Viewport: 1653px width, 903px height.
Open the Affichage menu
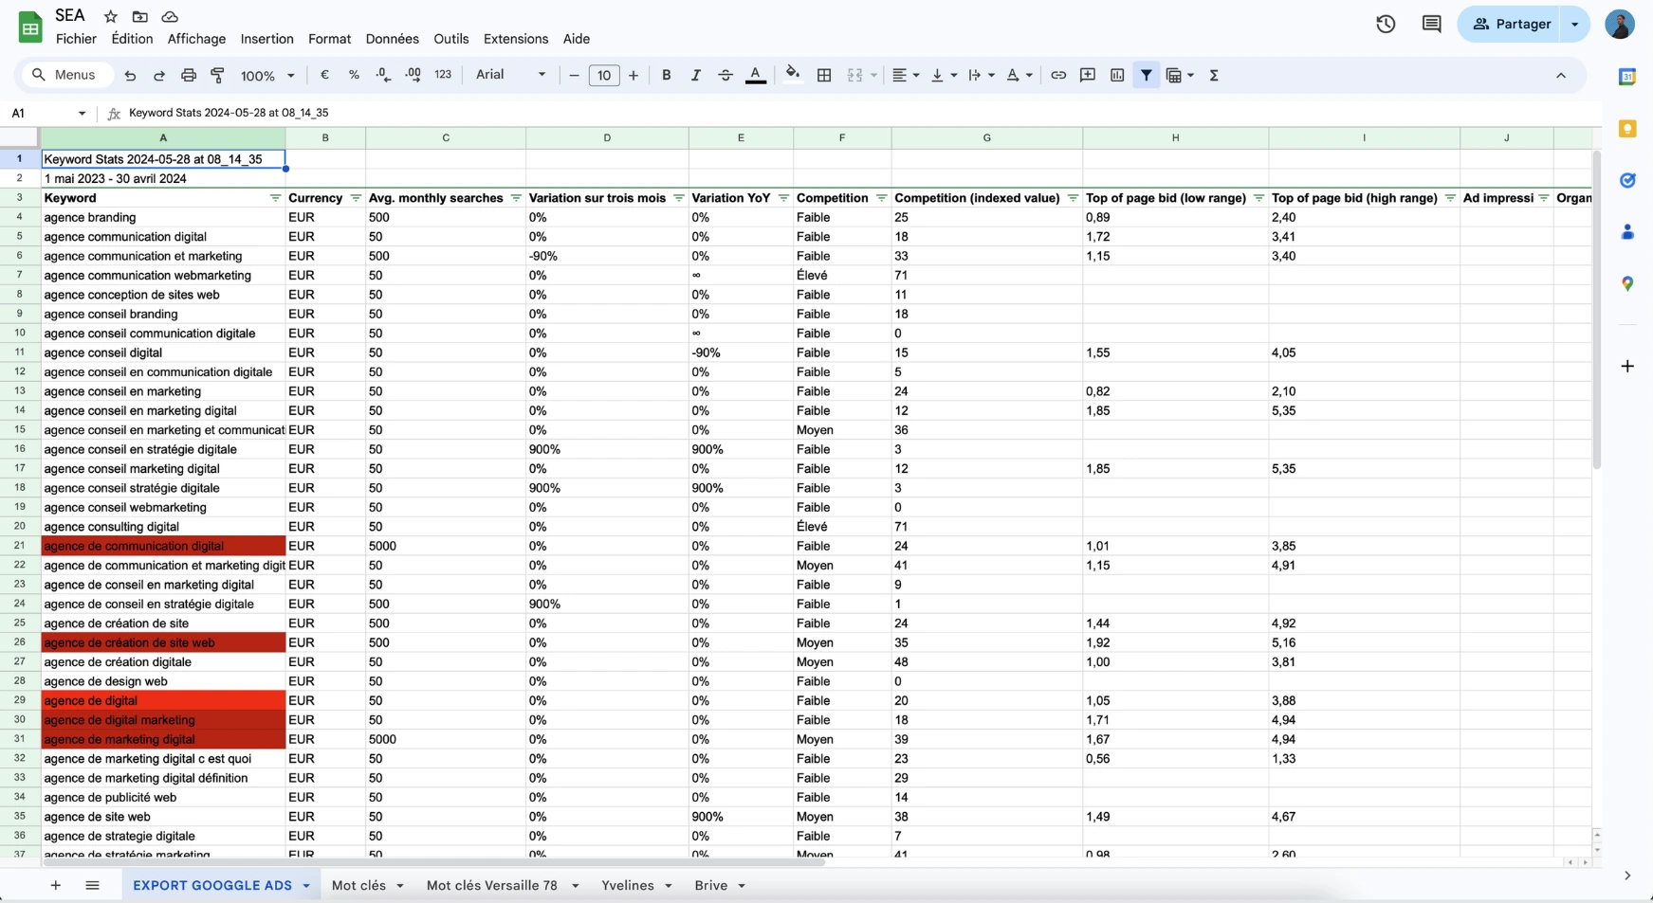(196, 39)
